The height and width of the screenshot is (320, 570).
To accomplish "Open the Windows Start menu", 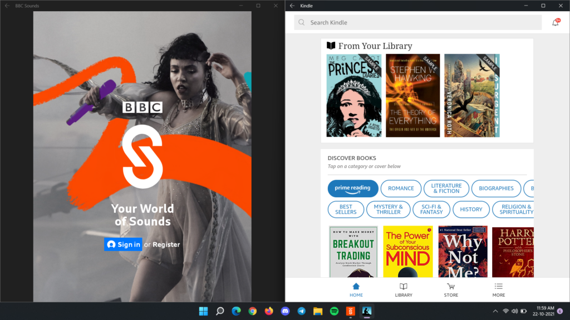I will (x=203, y=311).
